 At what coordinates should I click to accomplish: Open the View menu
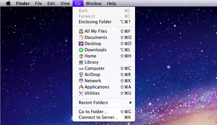(x=65, y=3)
